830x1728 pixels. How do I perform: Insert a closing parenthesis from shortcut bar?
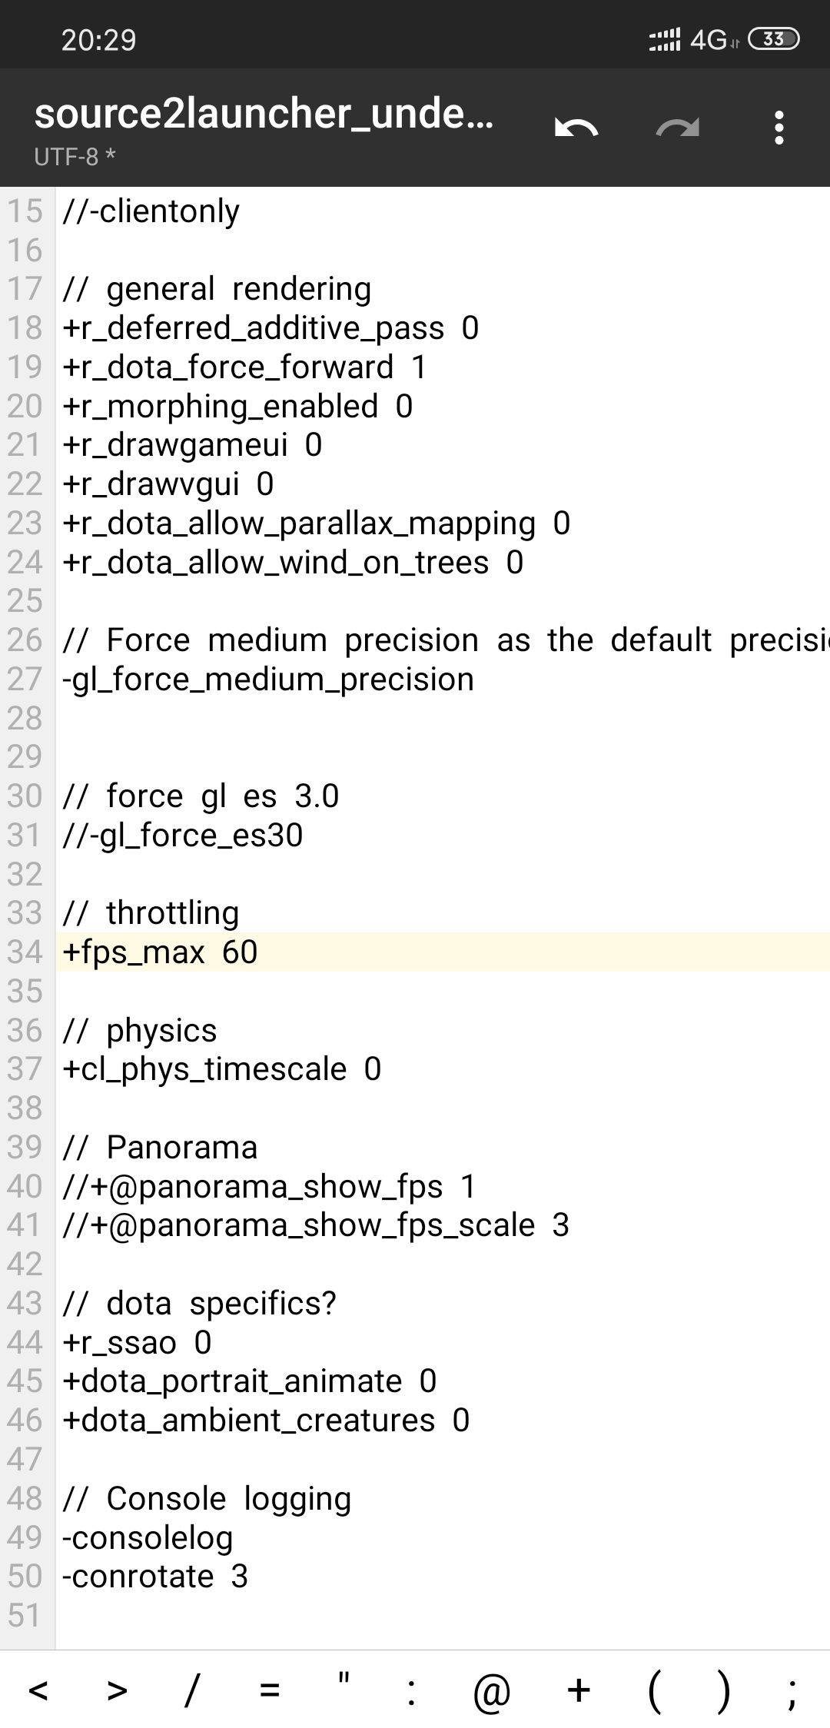click(x=722, y=1690)
